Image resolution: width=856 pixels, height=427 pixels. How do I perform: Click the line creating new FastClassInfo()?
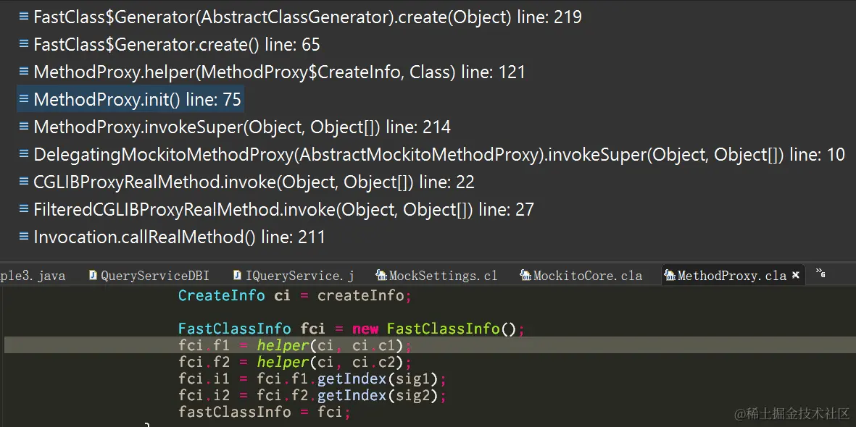351,329
